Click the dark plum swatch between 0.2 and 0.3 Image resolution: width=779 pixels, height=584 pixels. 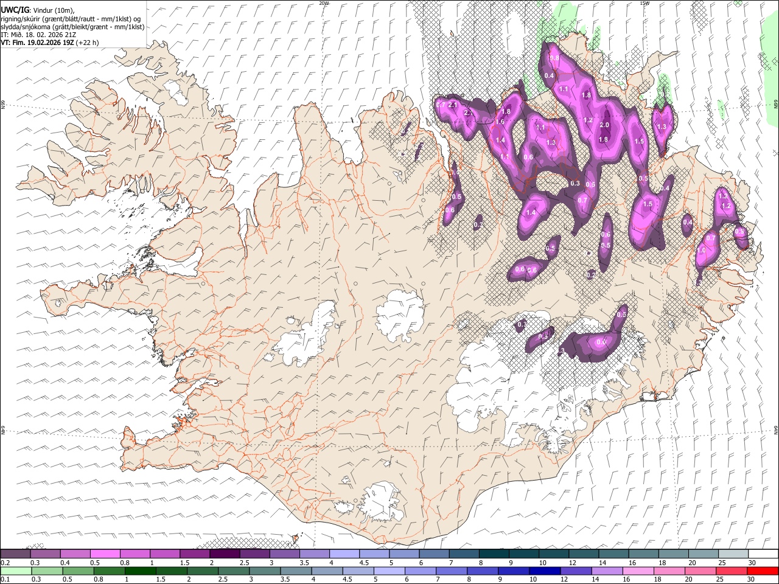coord(16,554)
